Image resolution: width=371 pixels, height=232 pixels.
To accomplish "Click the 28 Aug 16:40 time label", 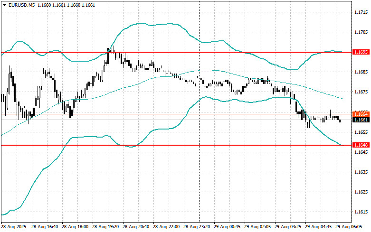I will click(45, 227).
